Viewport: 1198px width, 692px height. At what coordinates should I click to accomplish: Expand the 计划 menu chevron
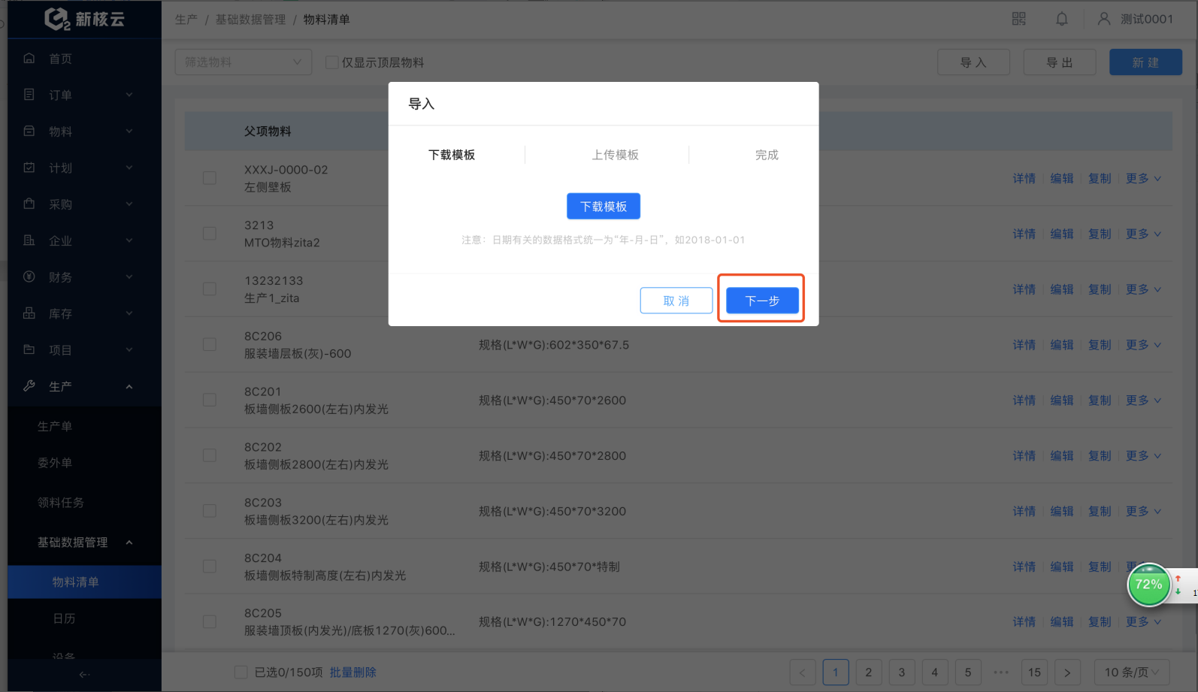pos(129,168)
